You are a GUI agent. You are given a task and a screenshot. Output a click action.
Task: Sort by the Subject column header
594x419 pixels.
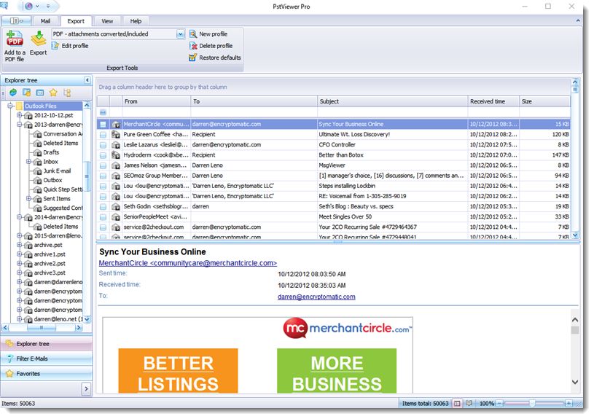point(393,101)
